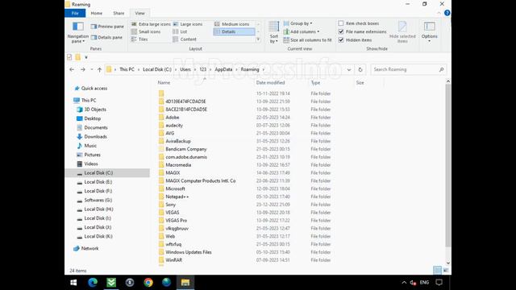Go forward in navigation history
Viewport: 516px width, 290px height.
[83, 70]
